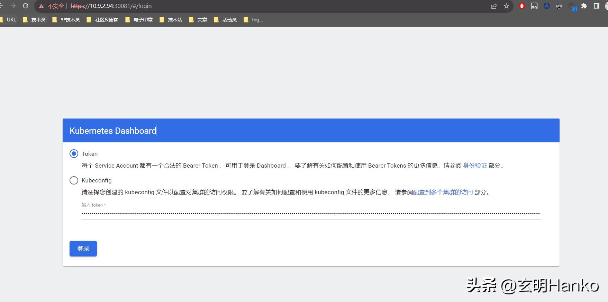Open the 非技术类 bookmark folder

click(x=66, y=20)
